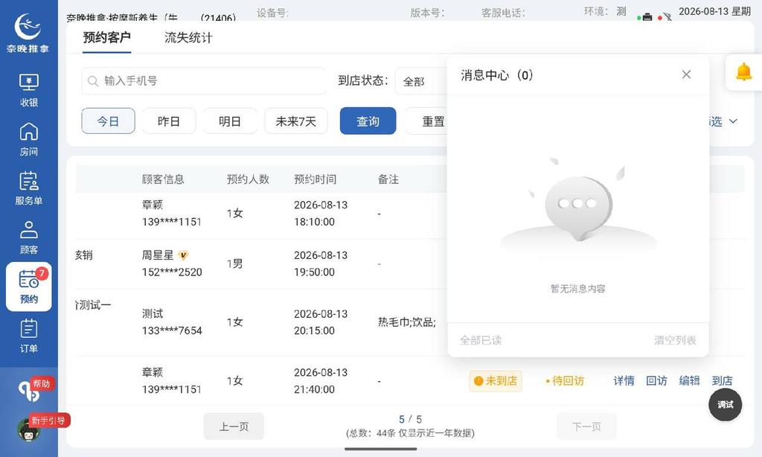Click the 顾客信息 column header
Viewport: 762px width, 457px height.
click(163, 179)
